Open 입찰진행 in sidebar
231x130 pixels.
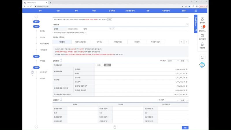pyautogui.click(x=42, y=37)
